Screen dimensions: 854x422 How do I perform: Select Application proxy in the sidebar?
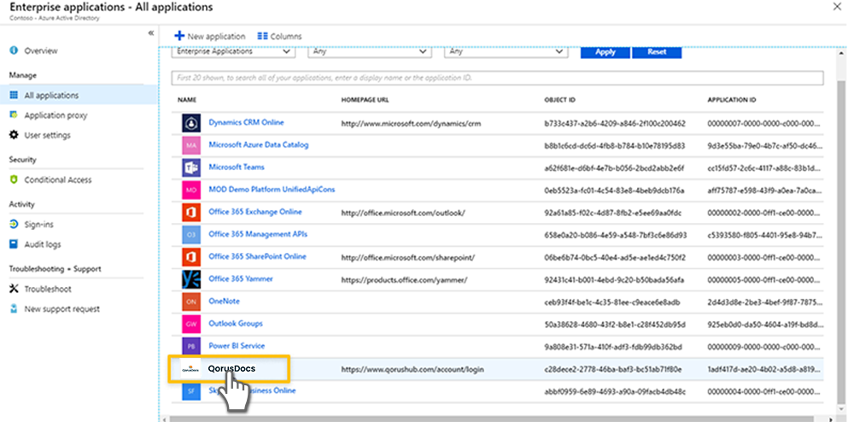(56, 115)
